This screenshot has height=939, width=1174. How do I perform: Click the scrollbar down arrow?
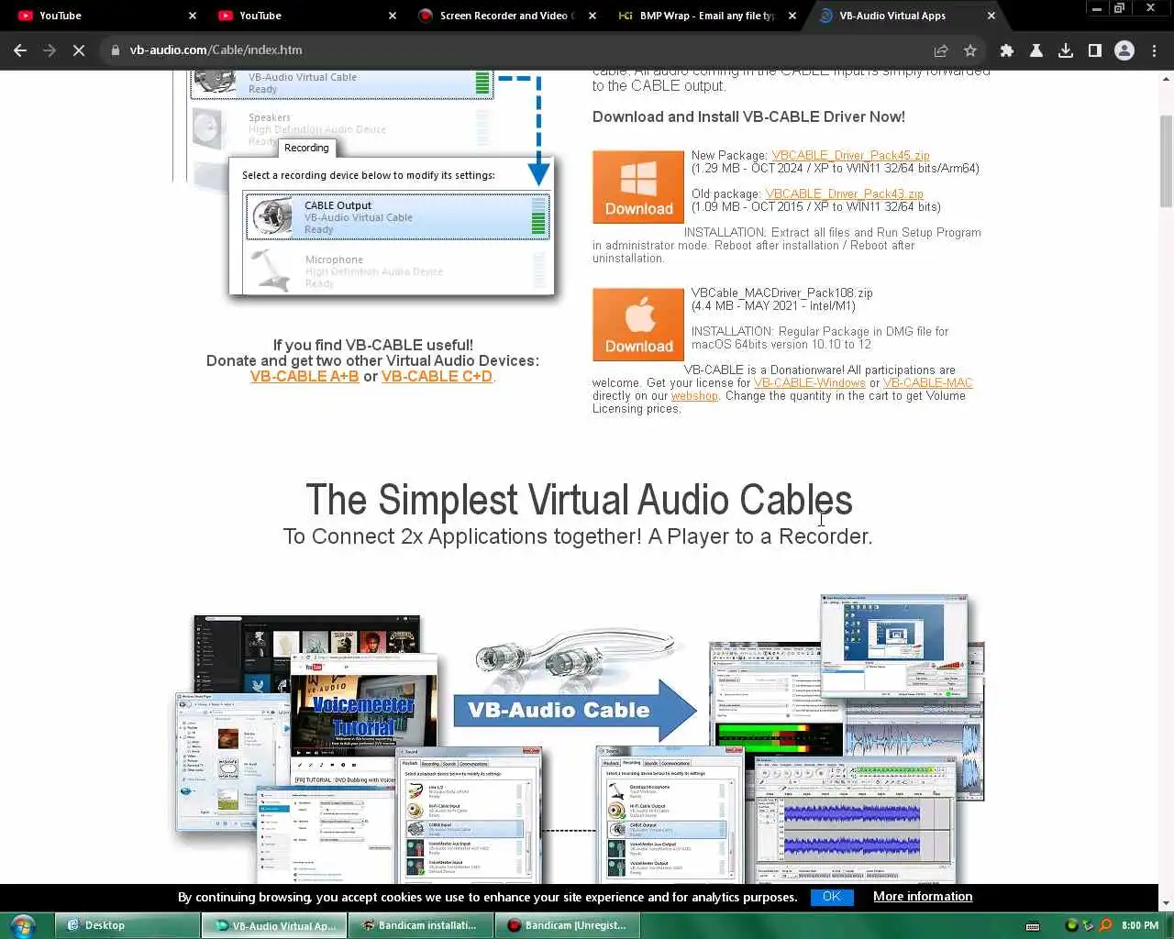pyautogui.click(x=1166, y=902)
